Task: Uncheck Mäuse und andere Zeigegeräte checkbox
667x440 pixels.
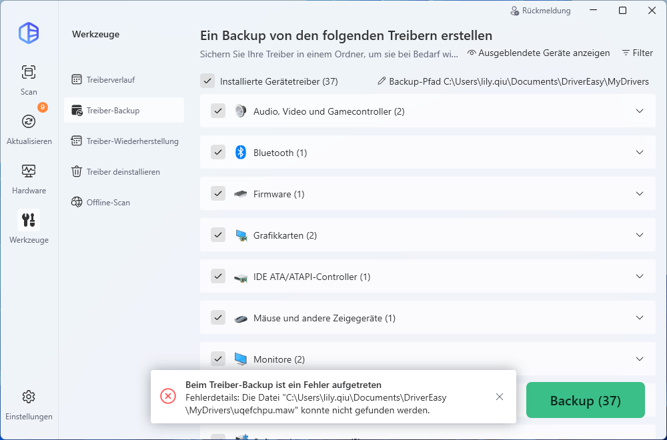Action: [x=218, y=317]
